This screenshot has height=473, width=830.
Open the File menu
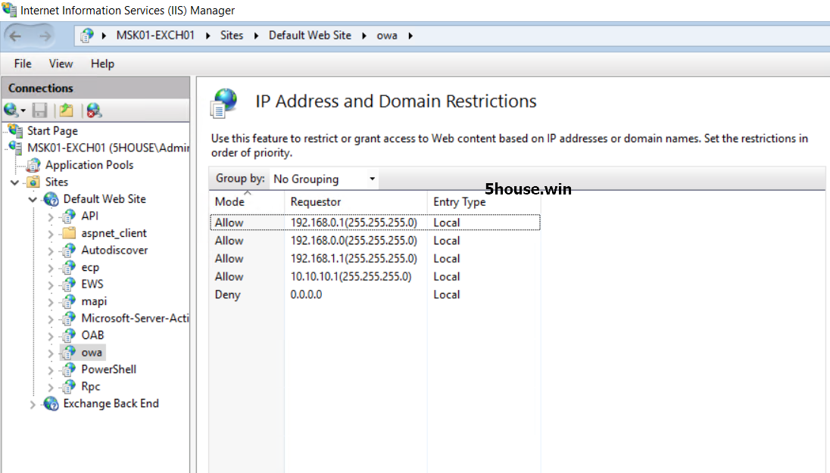(x=23, y=64)
